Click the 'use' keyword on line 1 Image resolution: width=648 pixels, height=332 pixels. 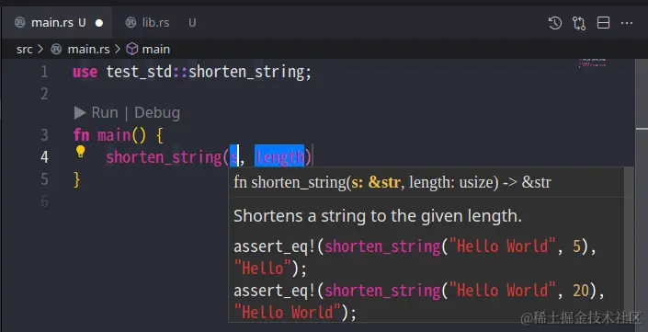pos(85,72)
